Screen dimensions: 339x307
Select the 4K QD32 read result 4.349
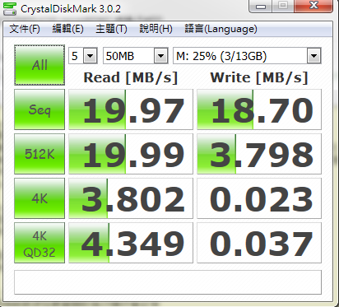pyautogui.click(x=131, y=243)
